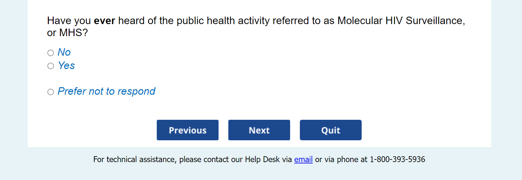This screenshot has height=180, width=522.
Task: Exit the survey with the Quit button
Action: coord(330,130)
